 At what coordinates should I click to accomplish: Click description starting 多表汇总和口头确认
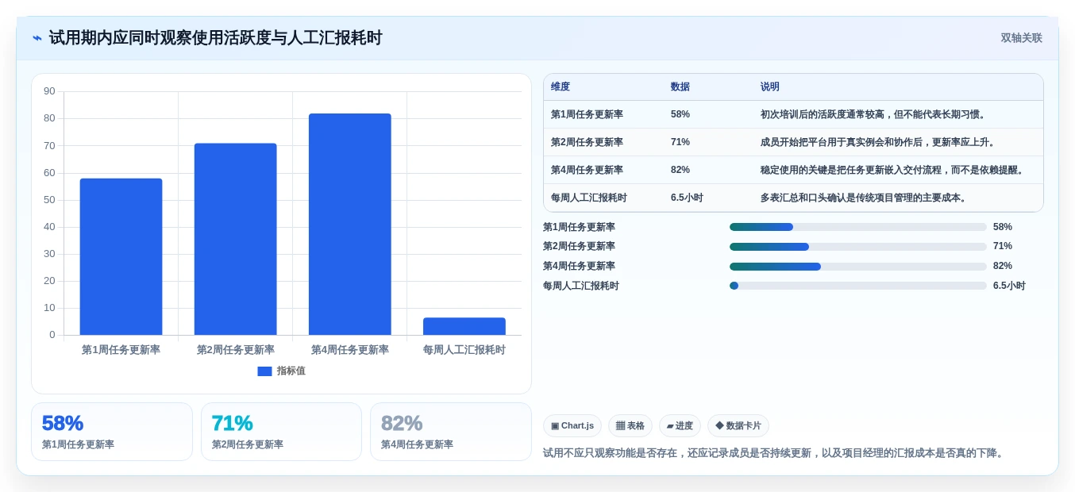865,198
